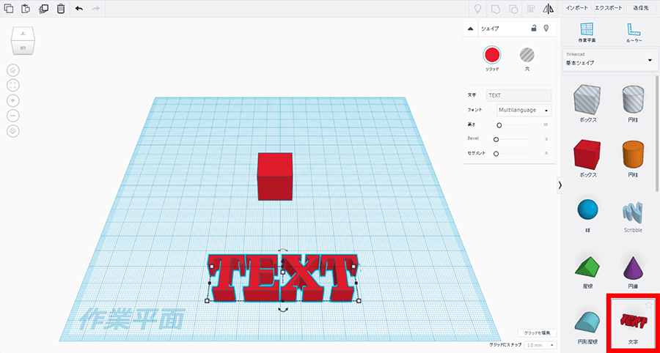
Task: Select the Ruler (ルーラー) tool
Action: [x=634, y=31]
